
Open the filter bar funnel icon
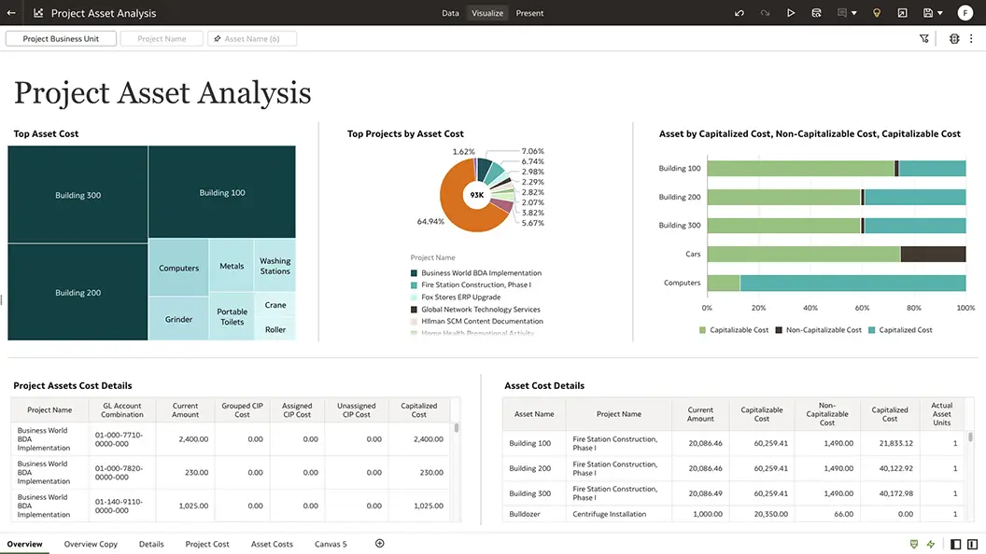click(x=924, y=38)
